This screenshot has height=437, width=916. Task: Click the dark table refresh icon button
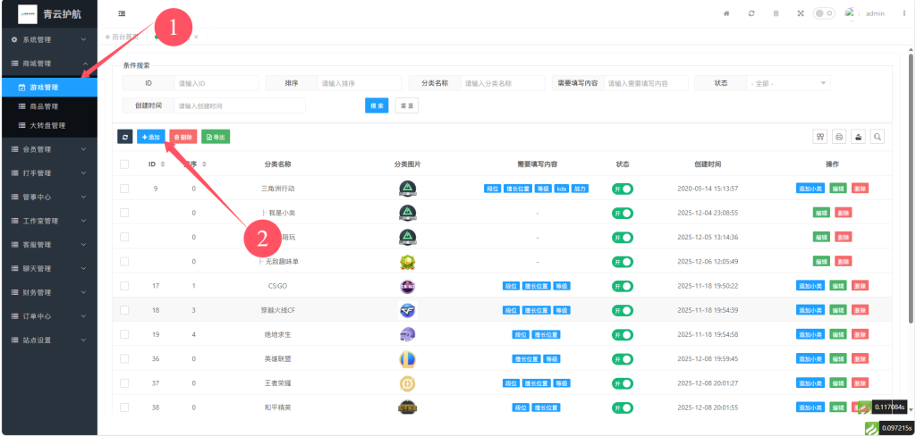coord(125,137)
